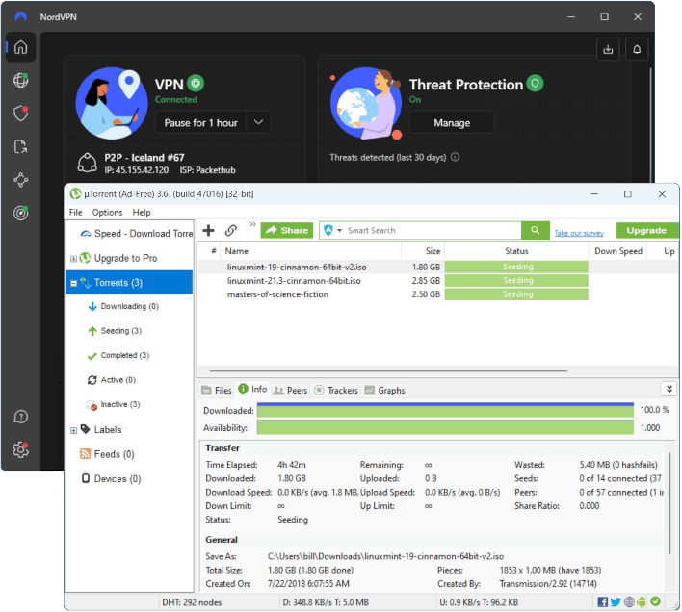
Task: Open NordVPN shield Threat Protection sidebar icon
Action: (20, 114)
